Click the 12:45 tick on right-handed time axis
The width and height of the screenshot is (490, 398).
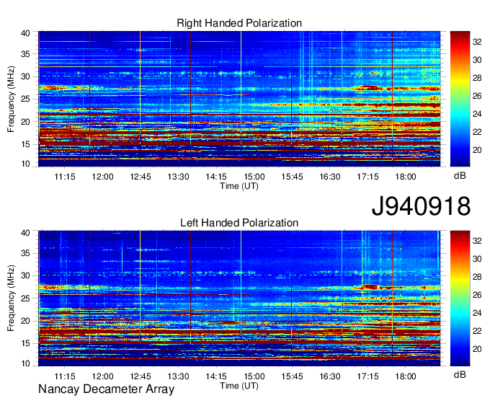pos(141,177)
